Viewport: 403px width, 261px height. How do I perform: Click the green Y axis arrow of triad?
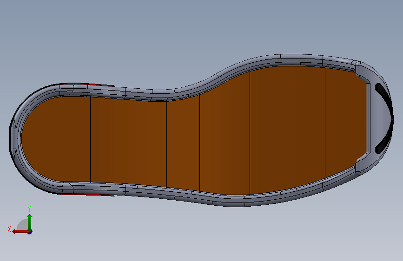(x=30, y=222)
